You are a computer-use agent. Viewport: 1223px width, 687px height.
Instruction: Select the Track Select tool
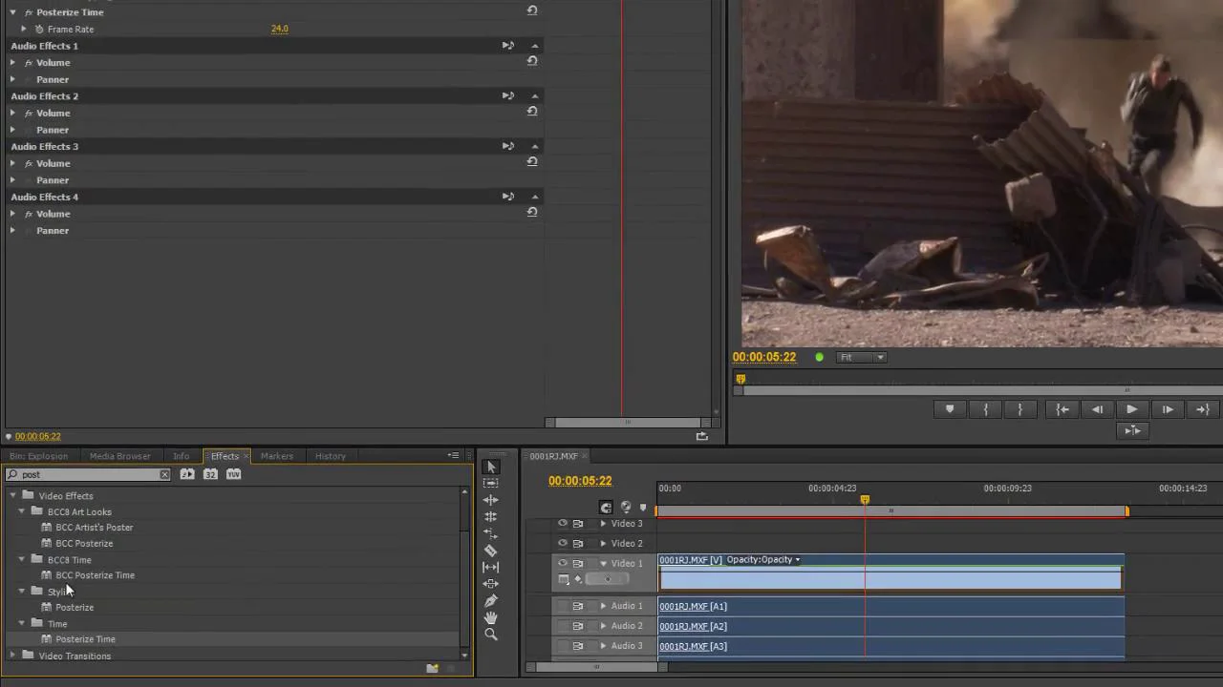(491, 483)
